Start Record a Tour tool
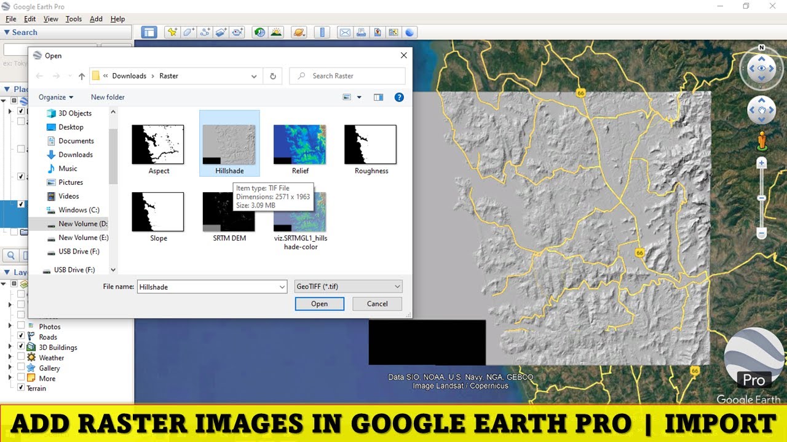The height and width of the screenshot is (442, 787). (238, 33)
